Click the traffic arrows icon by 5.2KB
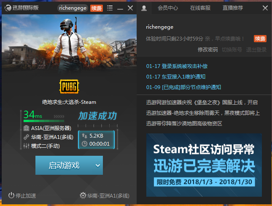The height and width of the screenshot is (206, 272). click(84, 136)
